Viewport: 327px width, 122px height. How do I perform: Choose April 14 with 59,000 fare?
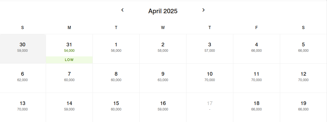(69, 107)
